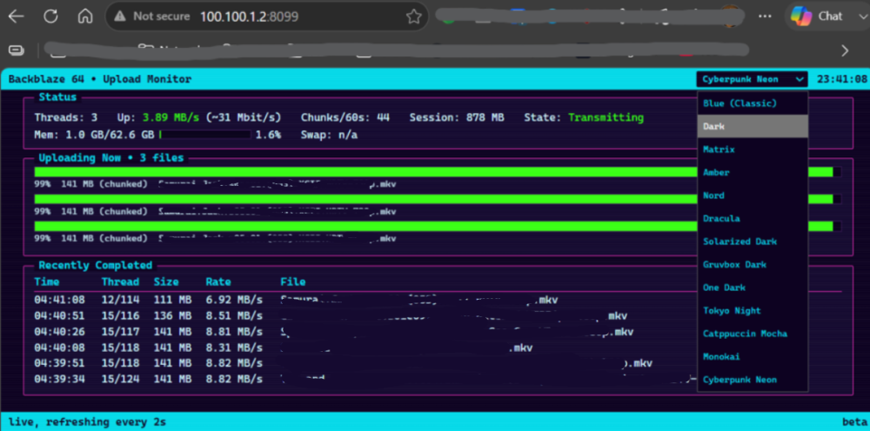The width and height of the screenshot is (870, 431).
Task: Open the browser home page
Action: click(85, 17)
